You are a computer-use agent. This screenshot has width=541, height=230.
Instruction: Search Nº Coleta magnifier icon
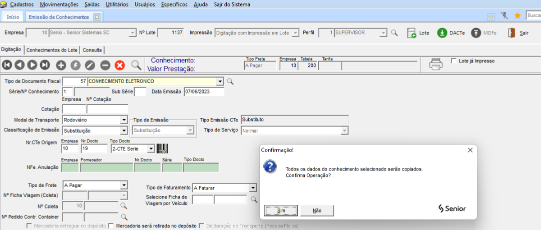124,206
